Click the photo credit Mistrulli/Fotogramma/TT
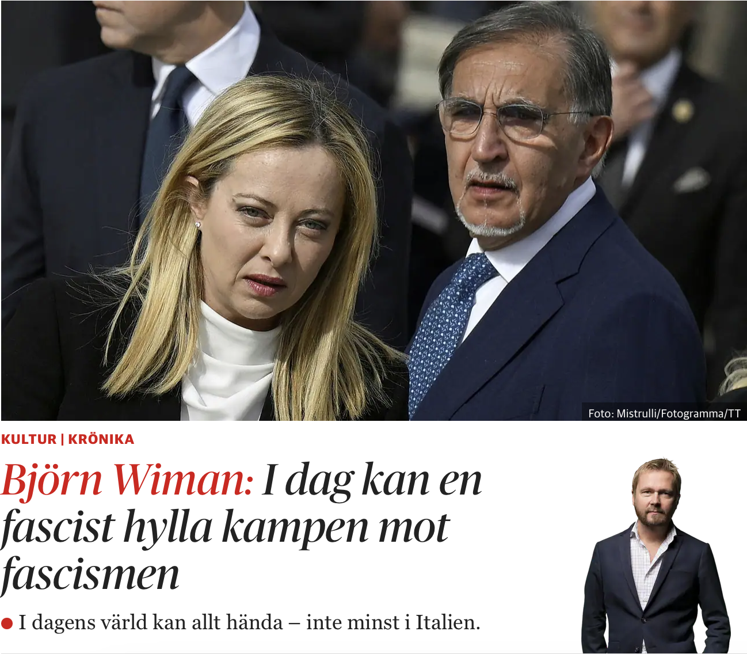The width and height of the screenshot is (747, 654). [x=664, y=413]
